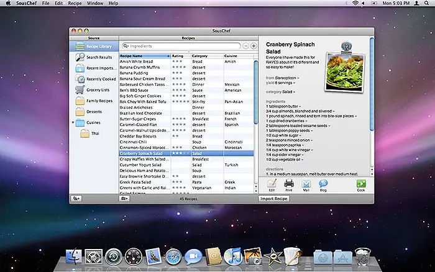This screenshot has height=272, width=435.
Task: Open the 'category Salad' dropdown
Action: (x=294, y=92)
